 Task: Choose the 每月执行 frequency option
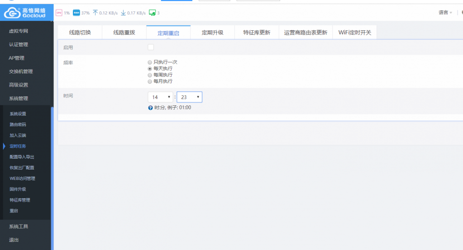click(150, 81)
